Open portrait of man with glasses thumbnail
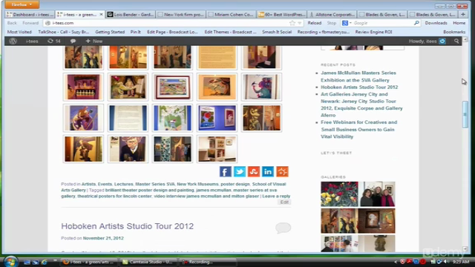 coord(128,149)
